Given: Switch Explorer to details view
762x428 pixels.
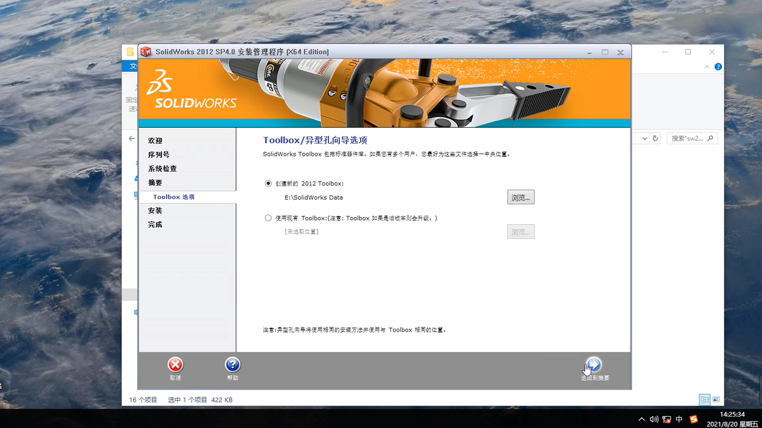Looking at the screenshot, I should (705, 400).
